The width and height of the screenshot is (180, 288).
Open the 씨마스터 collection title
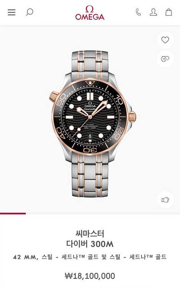tap(90, 234)
